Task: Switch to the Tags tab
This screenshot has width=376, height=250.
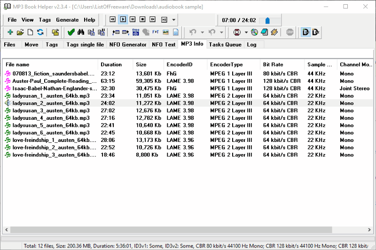Action: pos(52,45)
